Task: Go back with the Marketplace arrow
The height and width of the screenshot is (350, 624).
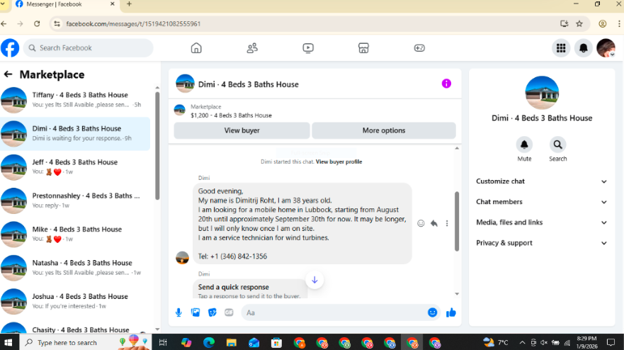Action: coord(8,74)
